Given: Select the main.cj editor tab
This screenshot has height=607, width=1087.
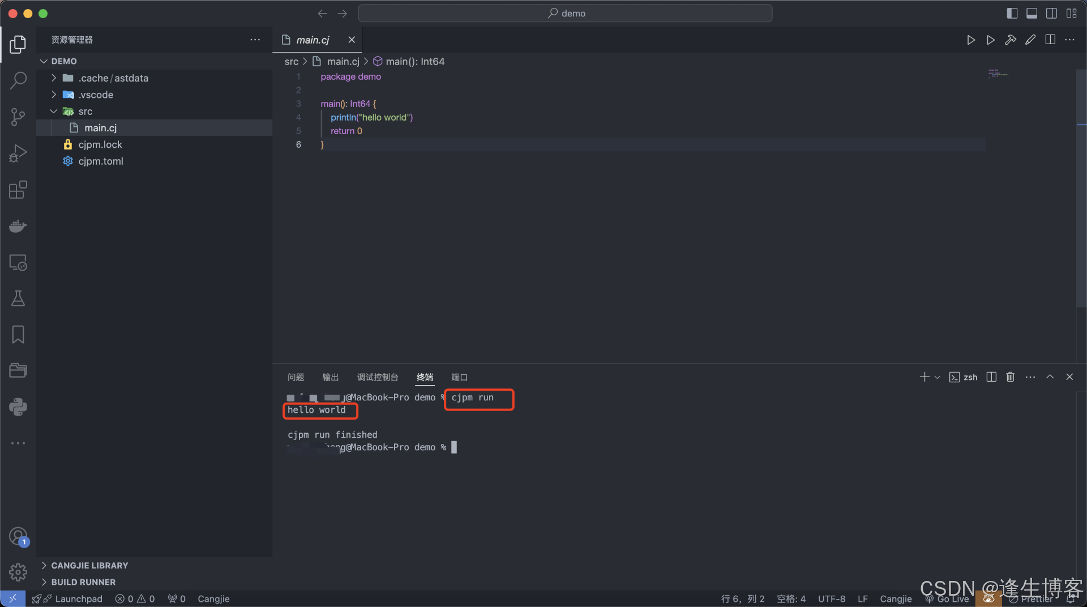Looking at the screenshot, I should (x=313, y=40).
